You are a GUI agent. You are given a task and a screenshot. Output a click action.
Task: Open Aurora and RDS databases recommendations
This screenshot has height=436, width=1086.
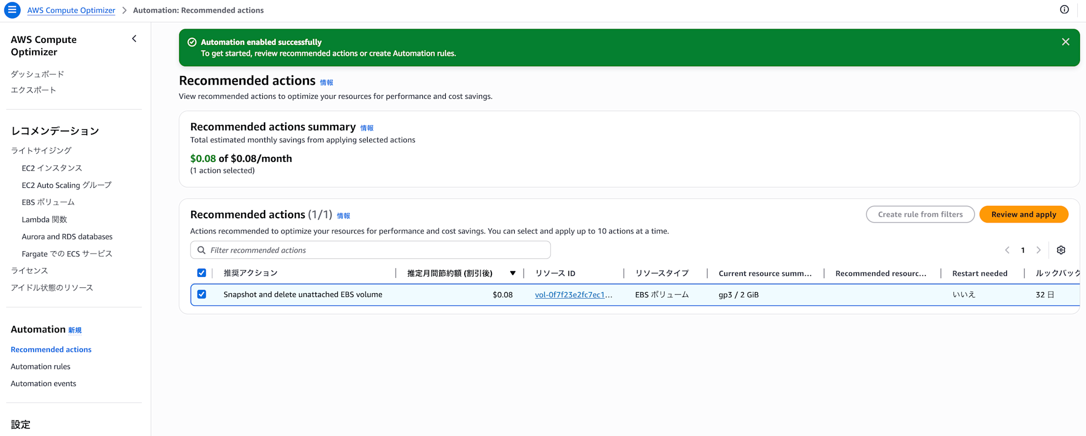click(x=67, y=237)
